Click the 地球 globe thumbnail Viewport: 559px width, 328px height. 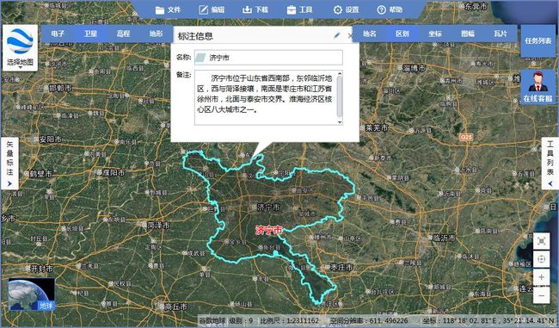pyautogui.click(x=31, y=294)
